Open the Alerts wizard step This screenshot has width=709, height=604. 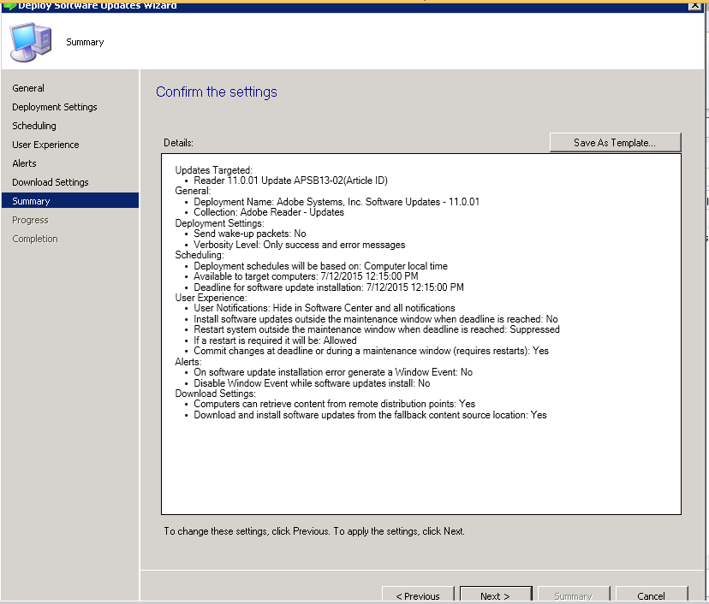tap(25, 163)
